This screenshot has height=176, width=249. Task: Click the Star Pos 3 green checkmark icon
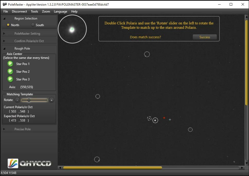coord(10,79)
